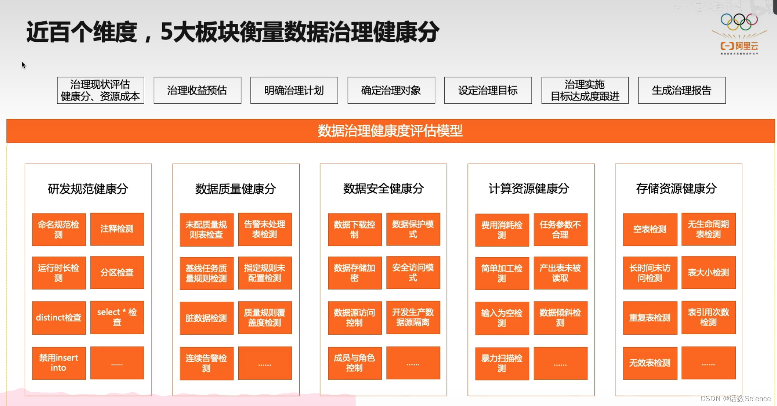Choose the 数据倾斜检测 tile

(561, 318)
